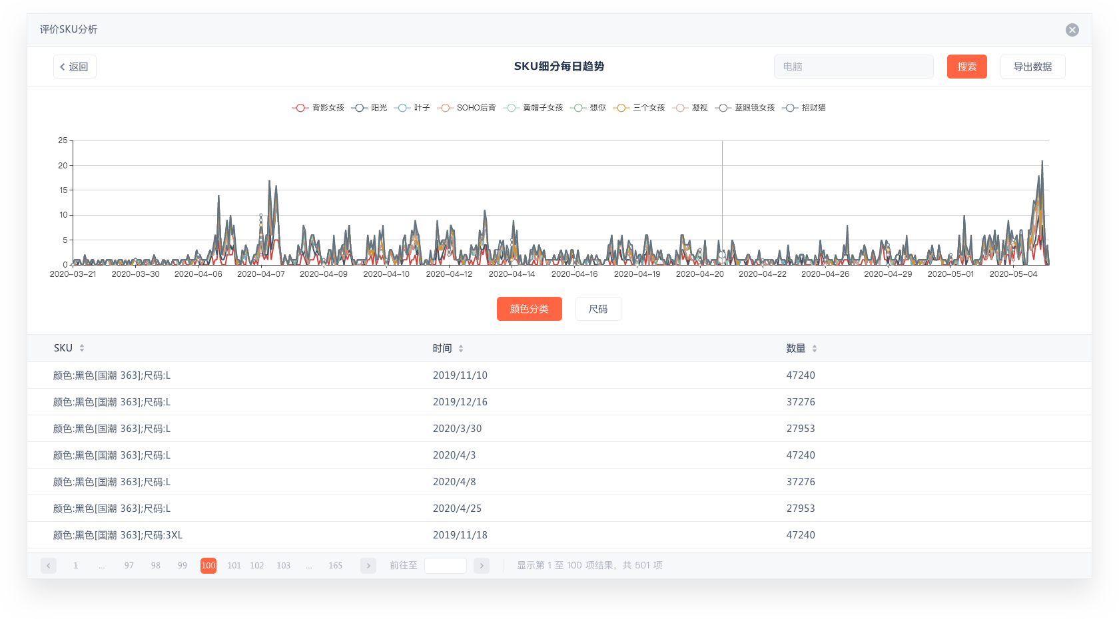Select the 2019/11/18 date cell

[460, 535]
